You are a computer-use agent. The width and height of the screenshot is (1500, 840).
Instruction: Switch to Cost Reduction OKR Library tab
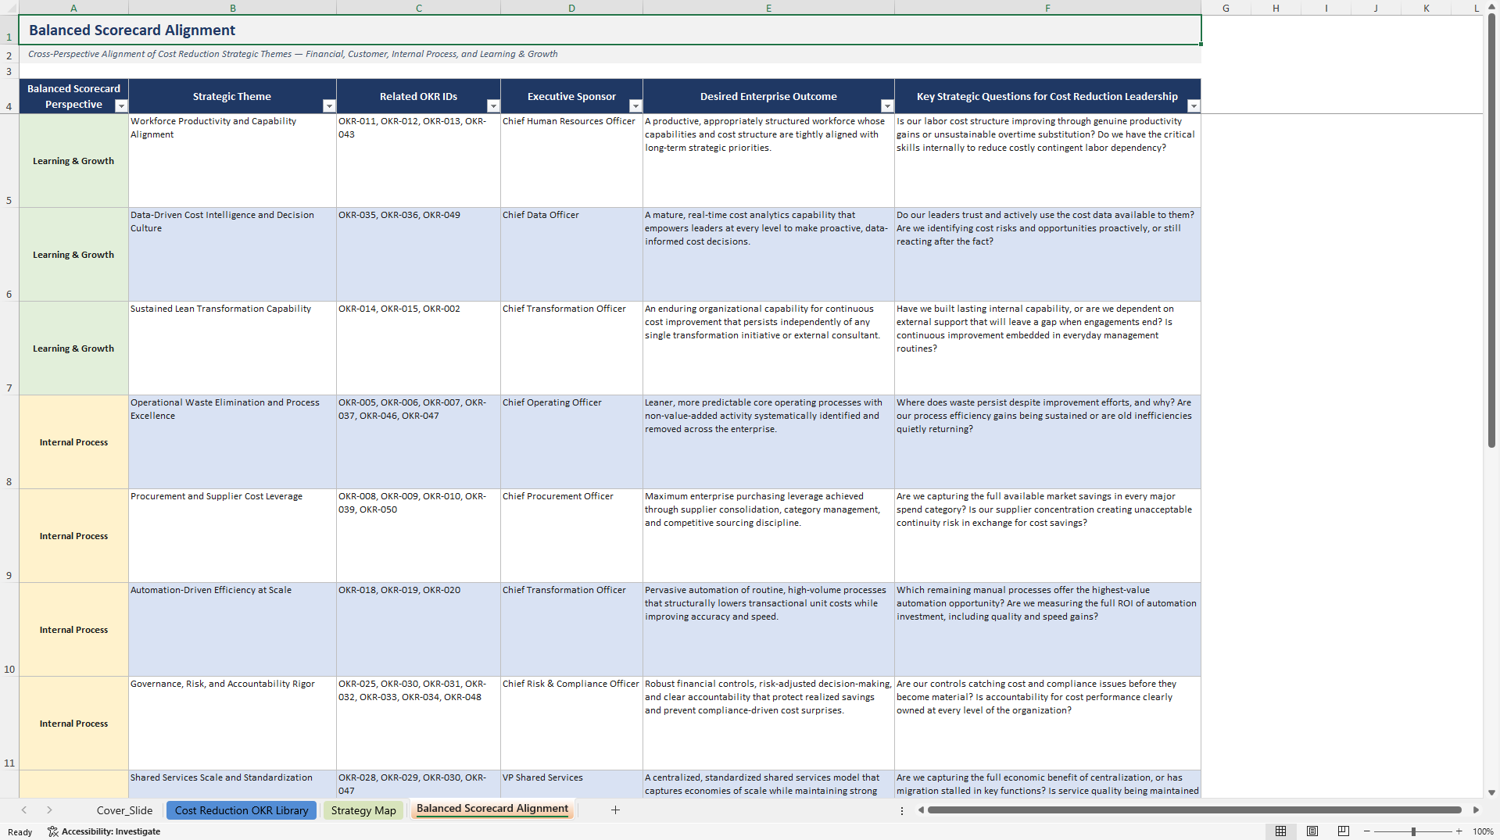pyautogui.click(x=242, y=810)
